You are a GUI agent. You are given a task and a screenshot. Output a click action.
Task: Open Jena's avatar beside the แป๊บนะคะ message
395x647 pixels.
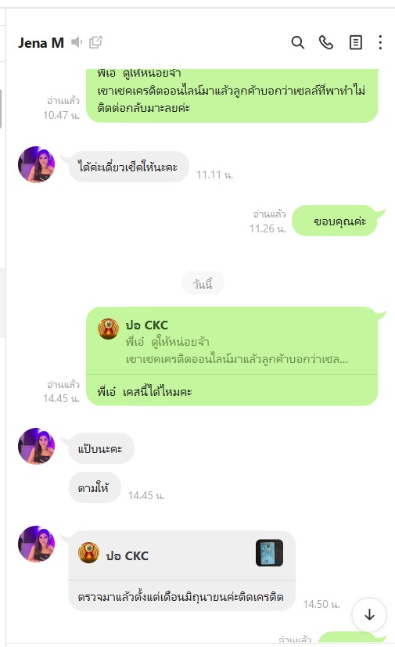pos(36,446)
